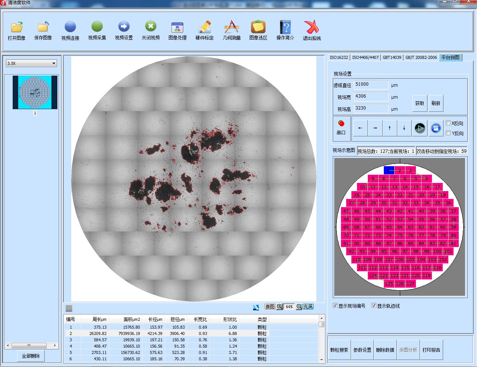Switch to the ISO16232 tab
The height and width of the screenshot is (367, 477).
(x=339, y=57)
